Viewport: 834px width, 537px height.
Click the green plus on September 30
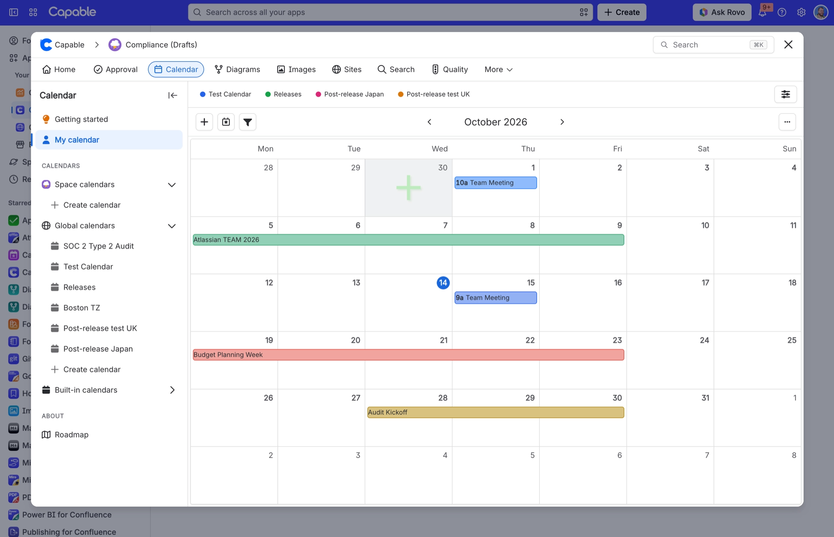click(408, 188)
